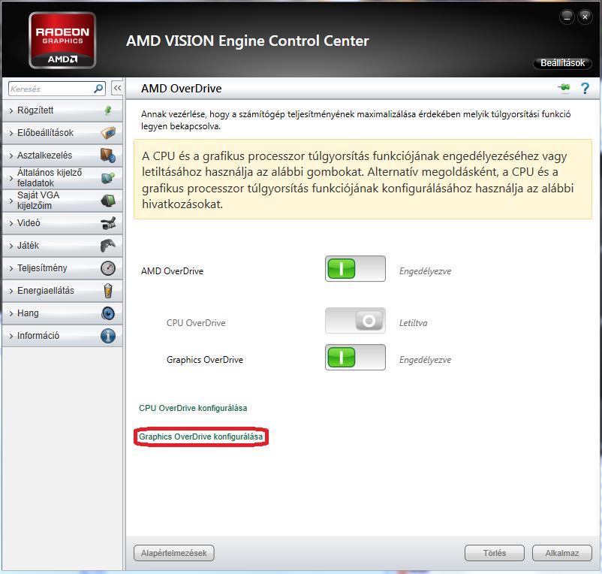Disable the Graphics OverDrive switch
The height and width of the screenshot is (574, 602).
tap(355, 358)
